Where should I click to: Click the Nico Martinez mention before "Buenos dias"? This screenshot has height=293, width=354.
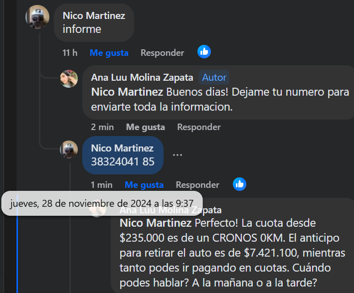tap(127, 92)
